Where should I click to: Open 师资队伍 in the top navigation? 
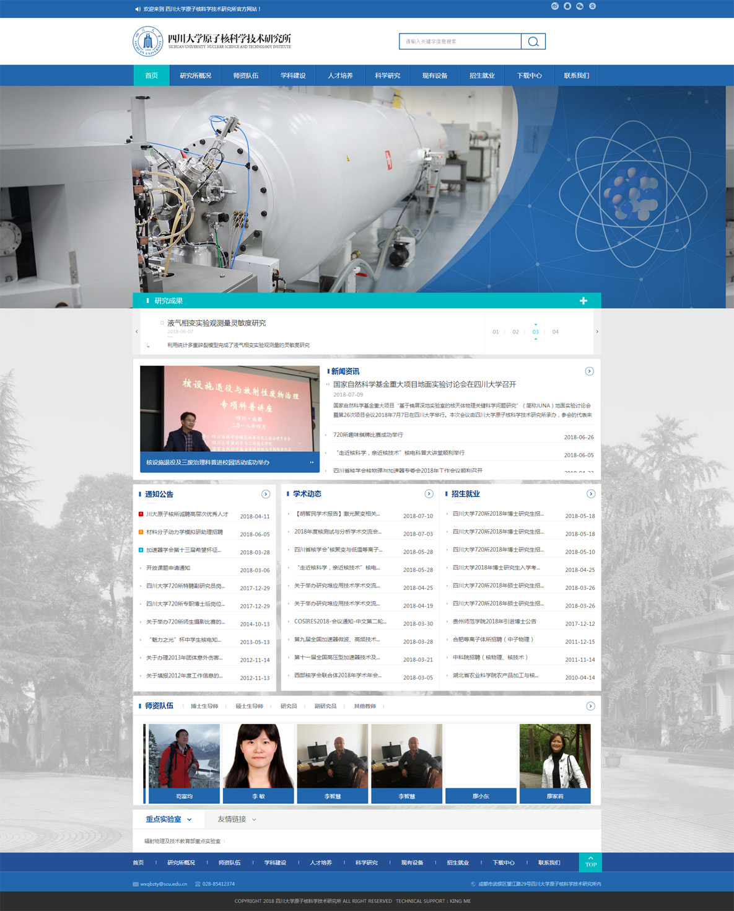tap(246, 76)
